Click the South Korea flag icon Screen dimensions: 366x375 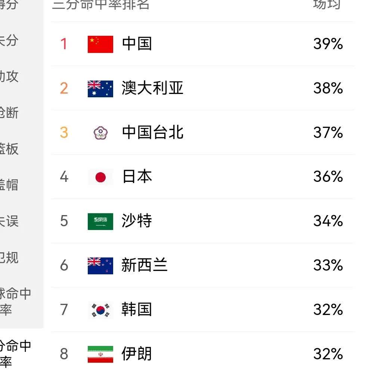point(100,310)
